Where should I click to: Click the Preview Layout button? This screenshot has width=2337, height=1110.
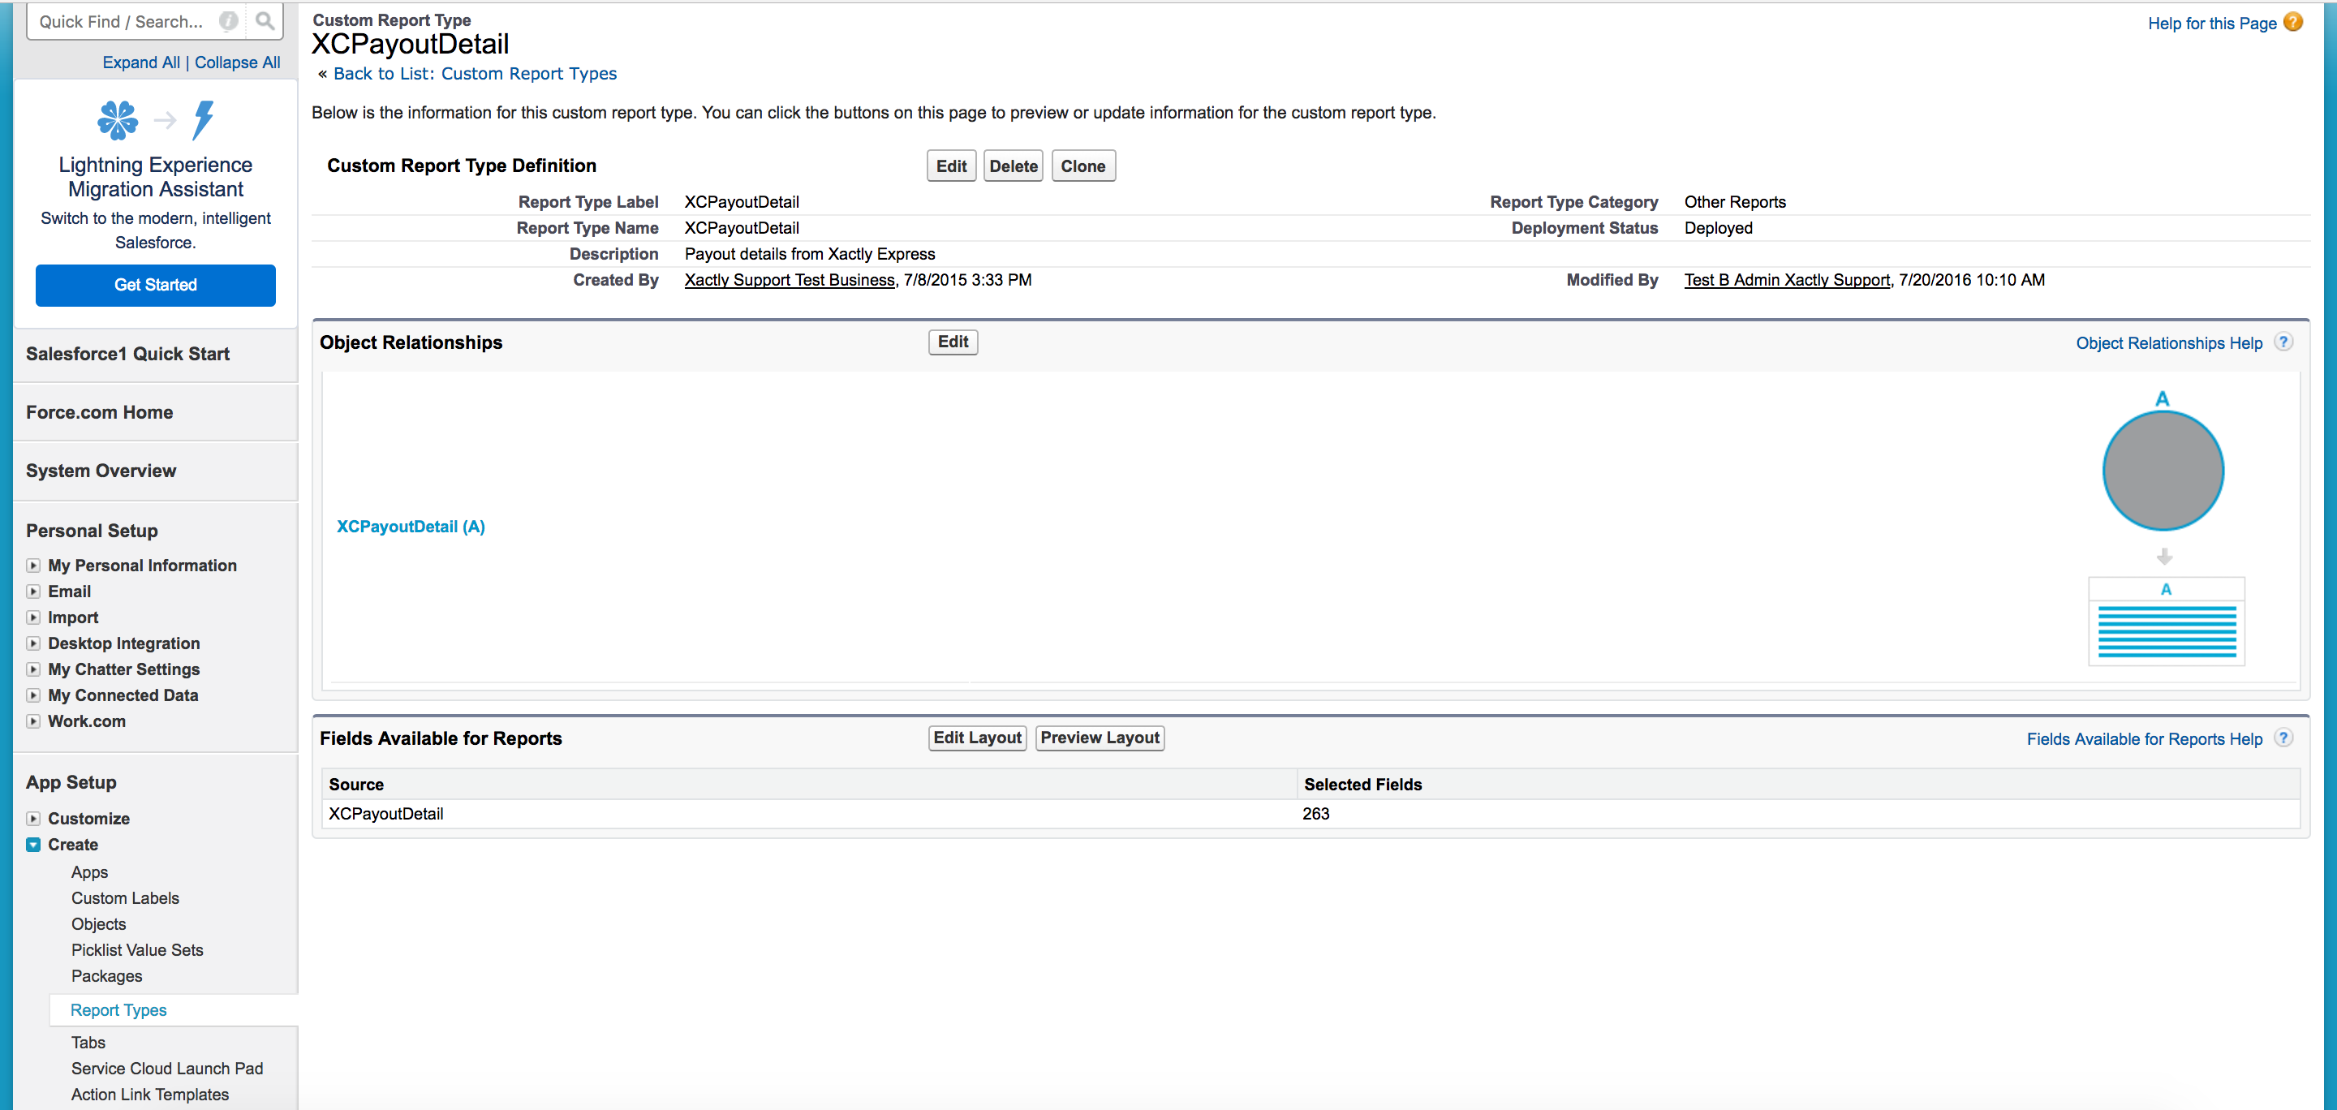(1100, 738)
